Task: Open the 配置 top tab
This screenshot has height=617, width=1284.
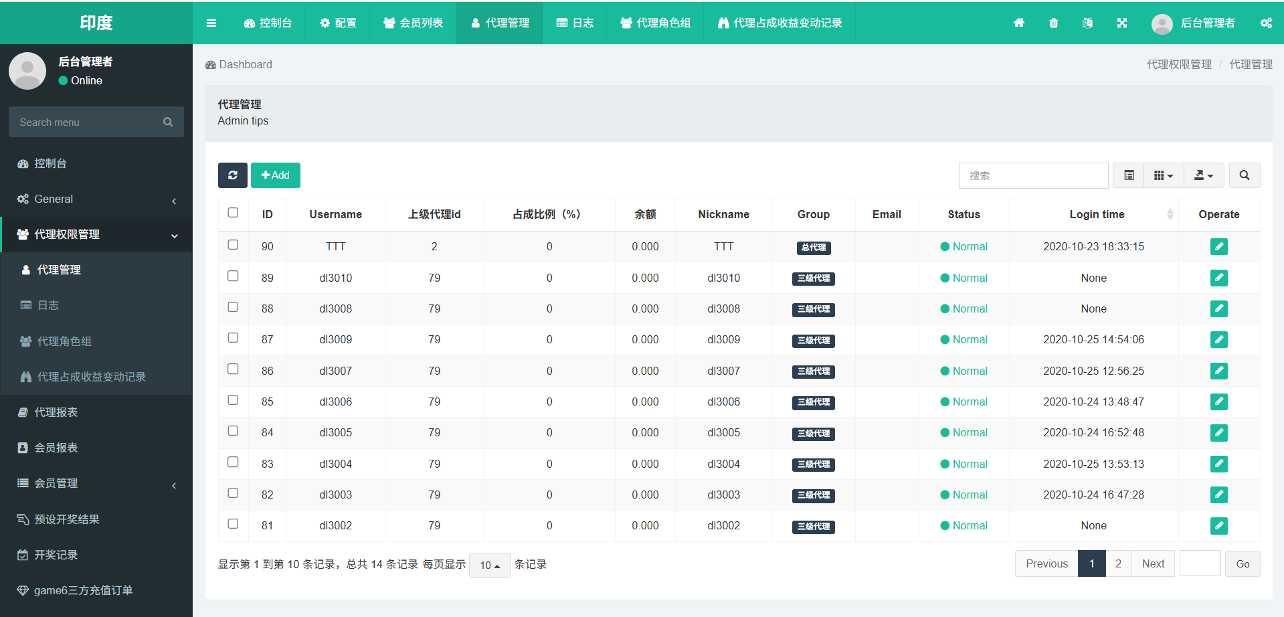Action: (338, 23)
